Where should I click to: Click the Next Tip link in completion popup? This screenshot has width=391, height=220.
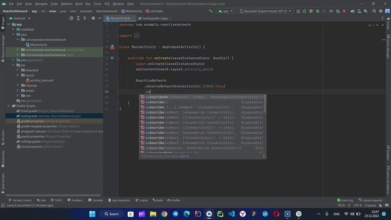(x=185, y=156)
